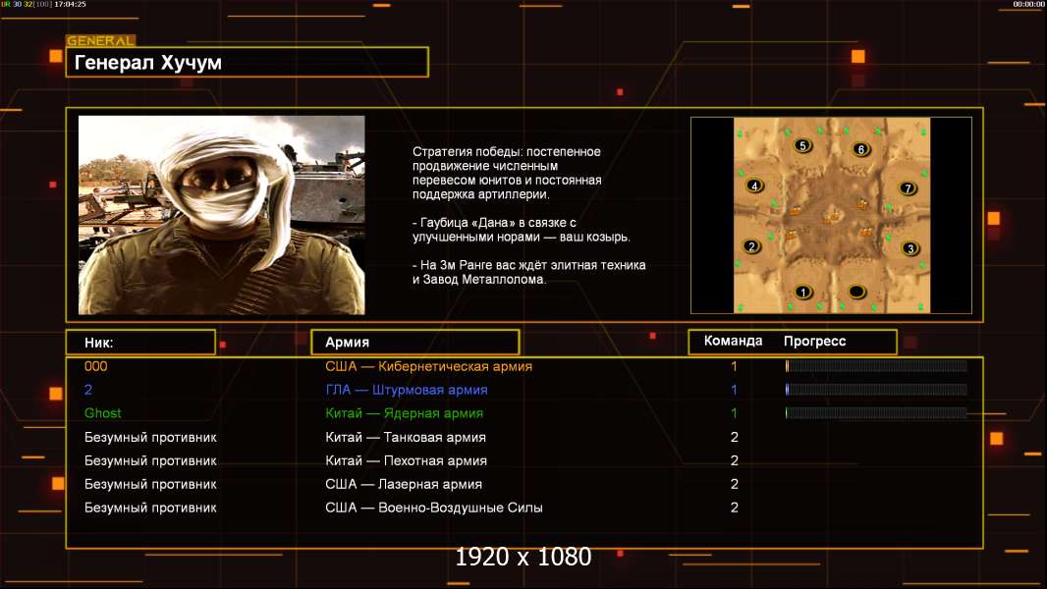Viewport: 1047px width, 589px height.
Task: Click the "Завод Металлолома" hint text
Action: click(484, 280)
